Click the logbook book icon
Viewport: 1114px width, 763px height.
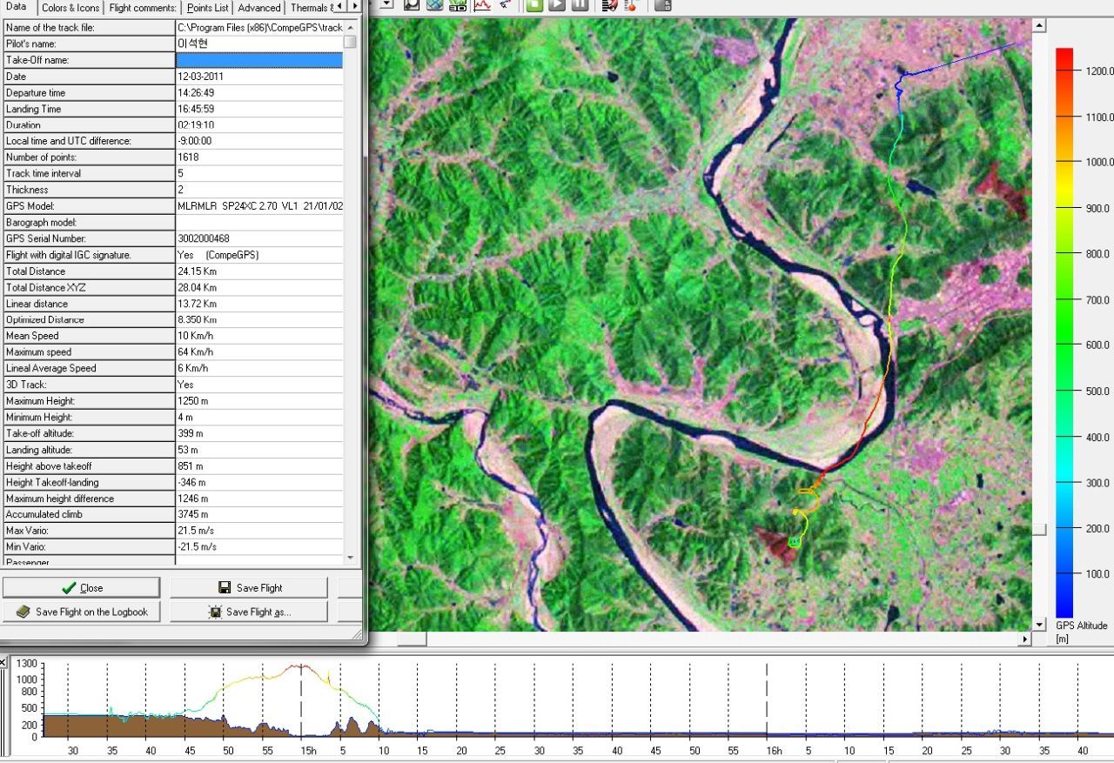point(23,612)
